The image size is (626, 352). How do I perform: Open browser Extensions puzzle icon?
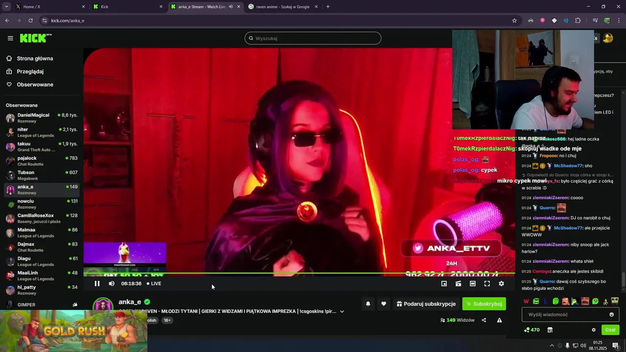(x=578, y=21)
